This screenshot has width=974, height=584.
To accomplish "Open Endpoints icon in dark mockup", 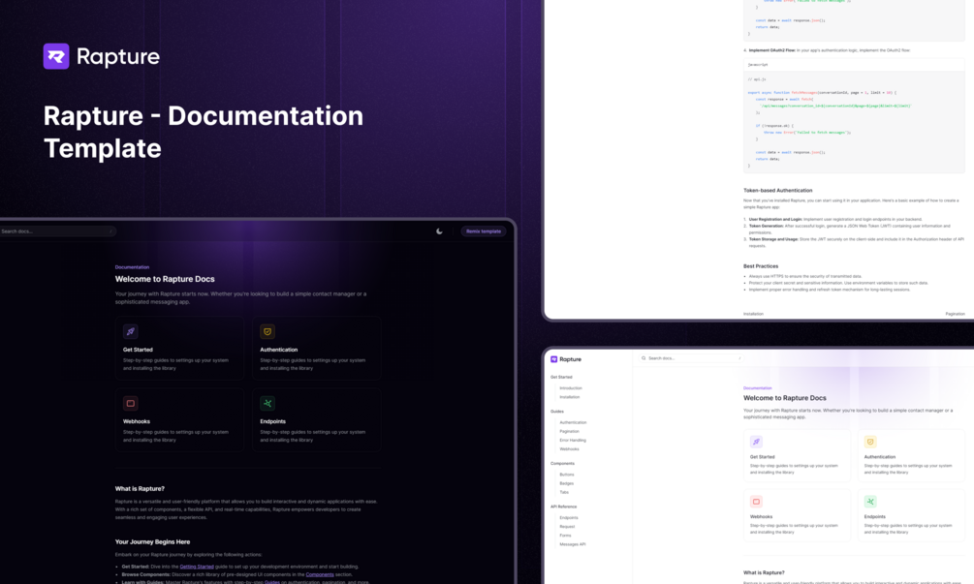I will coord(267,404).
